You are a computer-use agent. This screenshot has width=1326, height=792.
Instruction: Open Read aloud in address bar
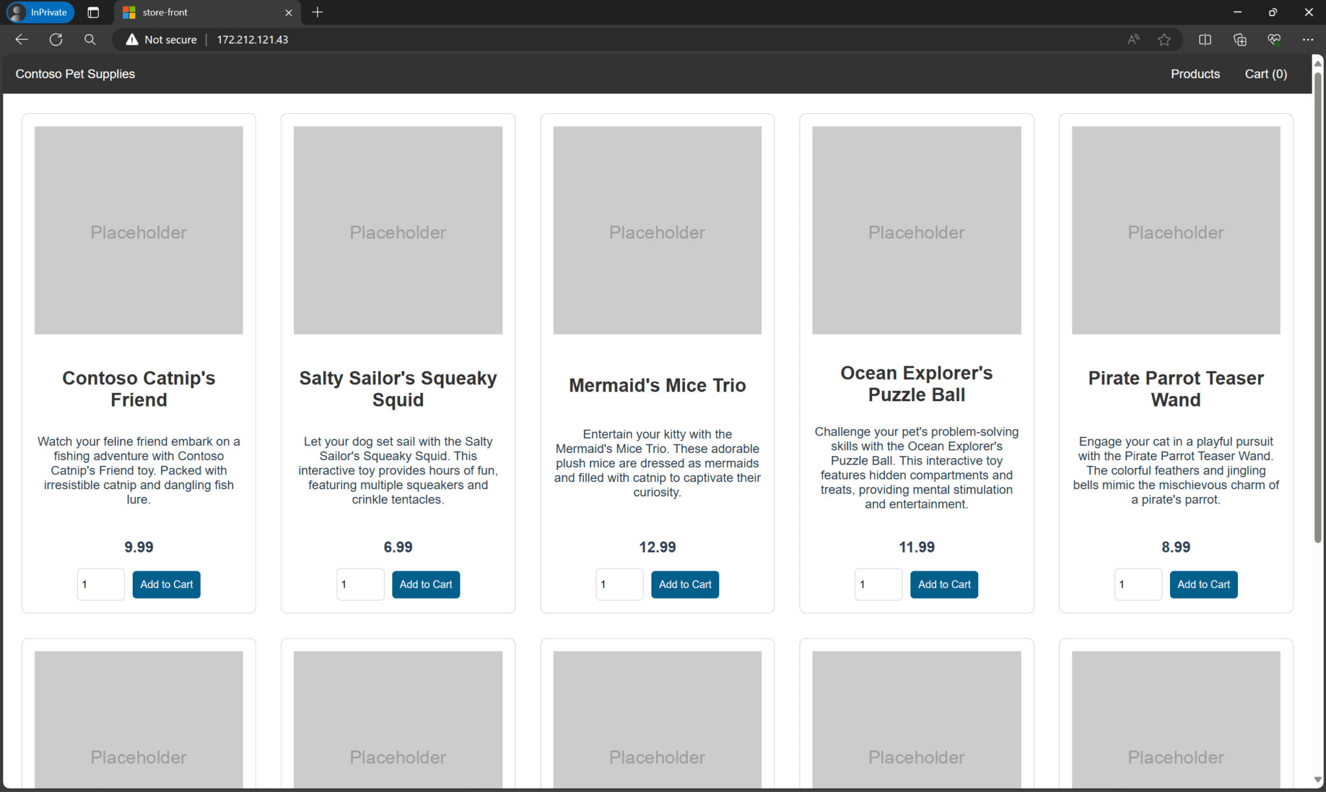pyautogui.click(x=1133, y=39)
